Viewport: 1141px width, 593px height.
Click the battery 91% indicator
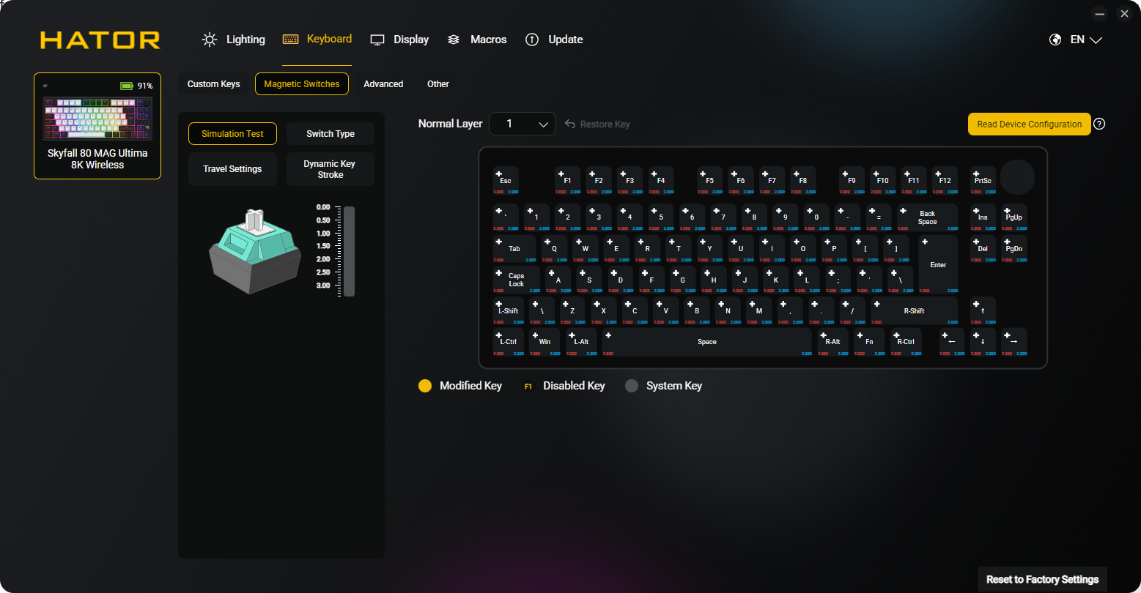pos(136,86)
